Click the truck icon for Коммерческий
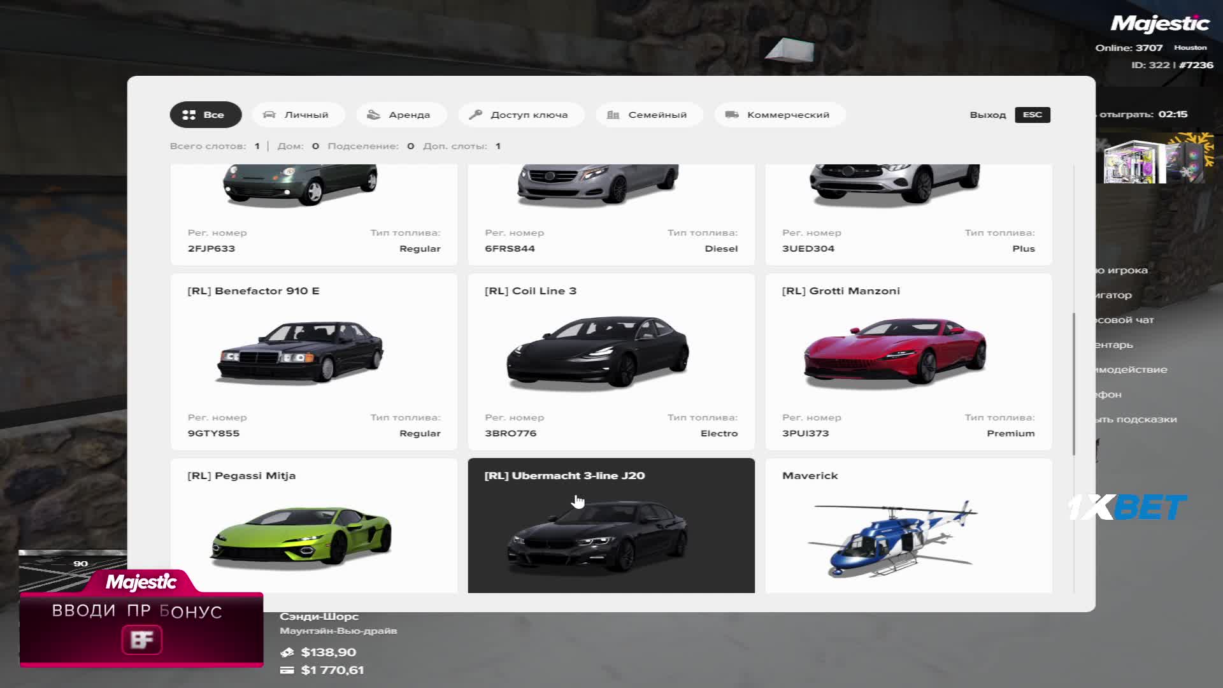 tap(732, 115)
